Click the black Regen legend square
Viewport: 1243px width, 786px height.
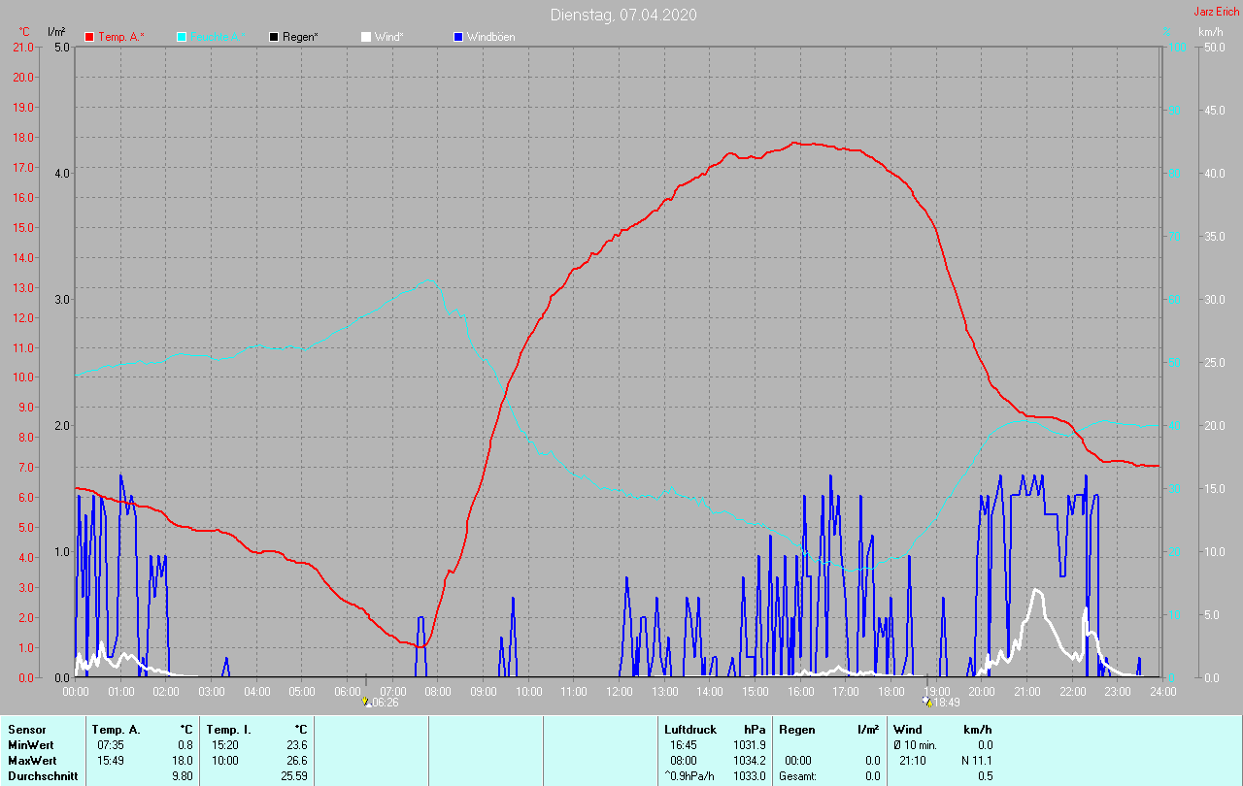274,37
